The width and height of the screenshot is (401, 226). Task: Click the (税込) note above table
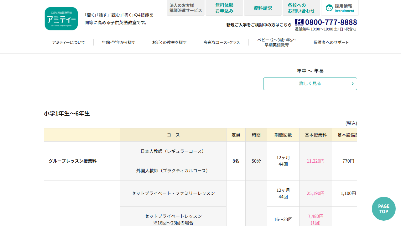tap(351, 123)
